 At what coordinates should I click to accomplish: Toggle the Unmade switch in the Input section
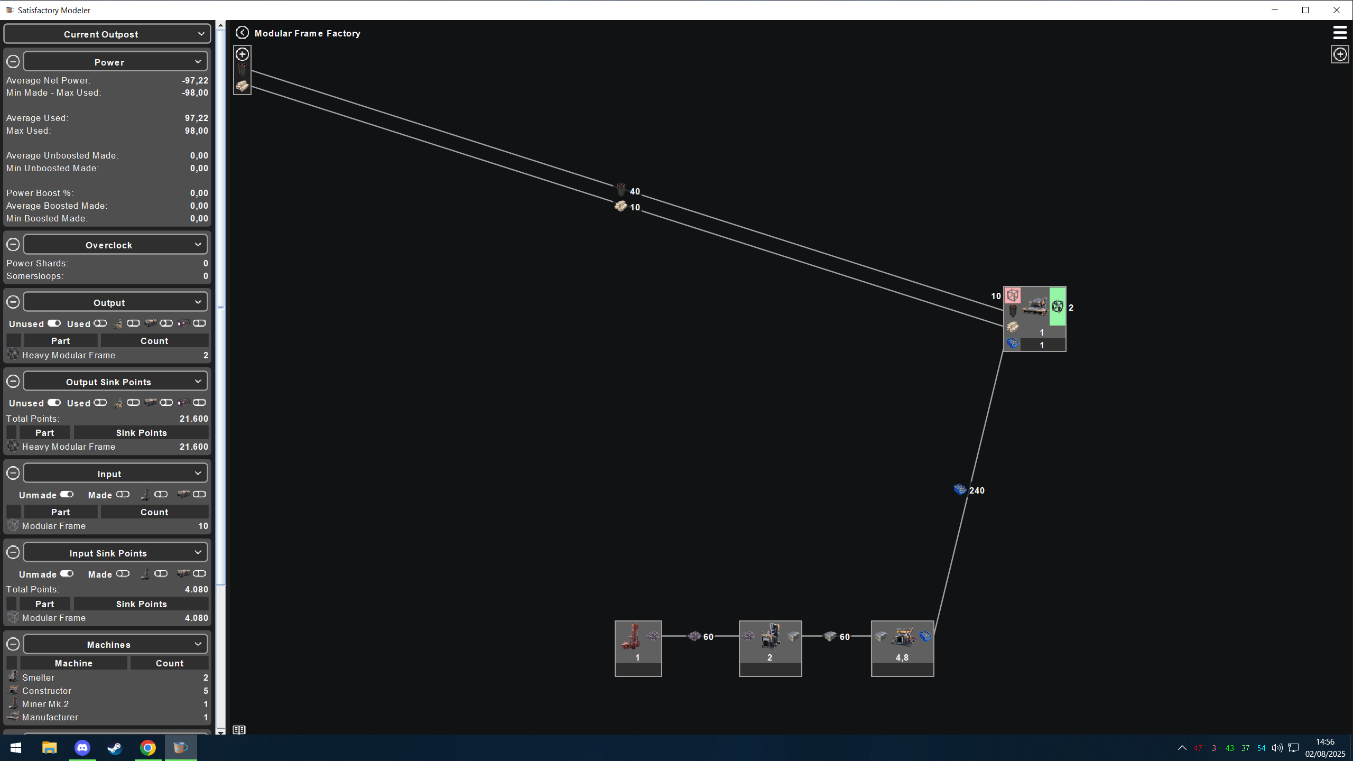coord(67,495)
